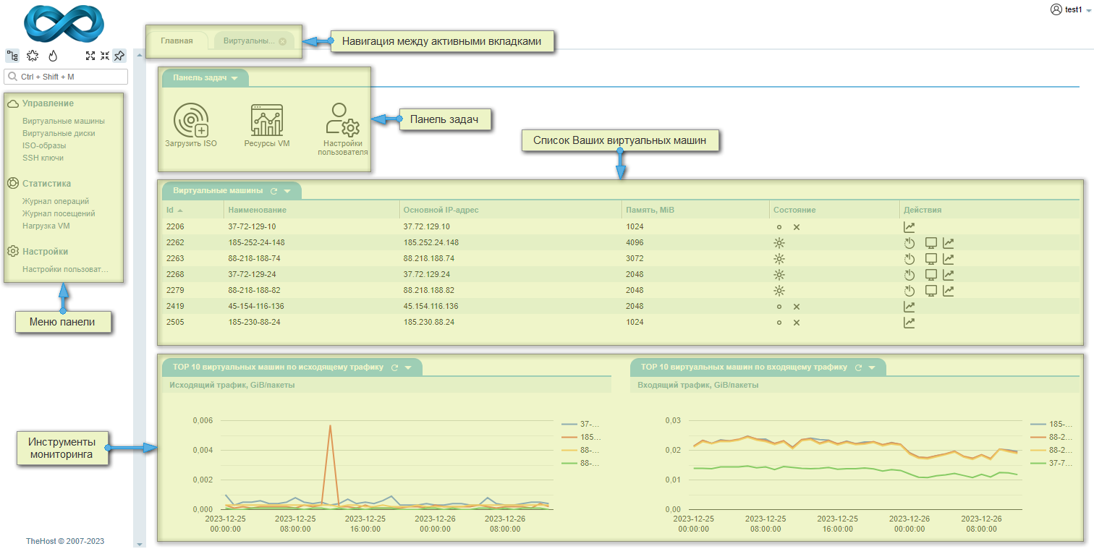Switch to the Главная tab
This screenshot has width=1094, height=549.
(x=177, y=41)
